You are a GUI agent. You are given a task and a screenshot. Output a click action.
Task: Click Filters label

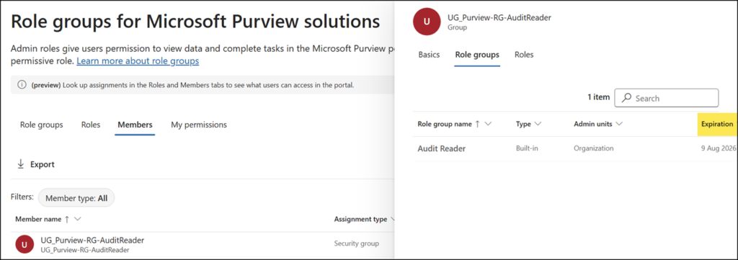pyautogui.click(x=22, y=197)
